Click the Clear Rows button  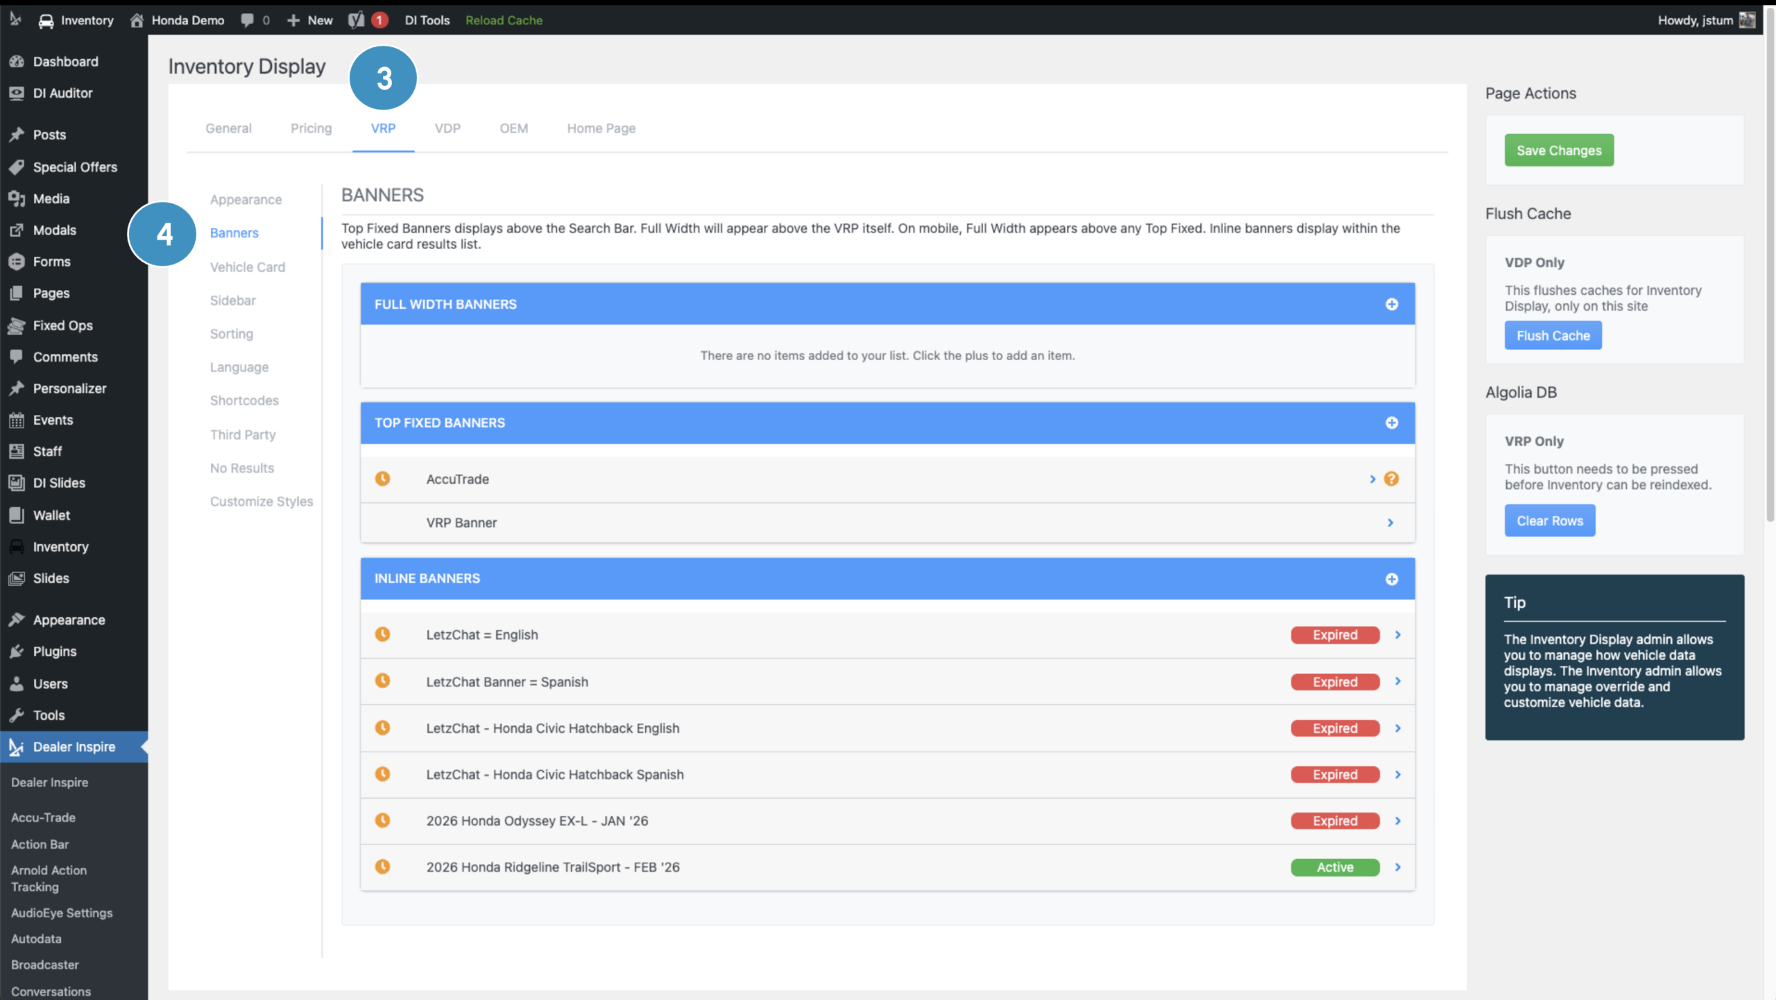(1550, 520)
